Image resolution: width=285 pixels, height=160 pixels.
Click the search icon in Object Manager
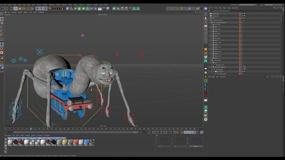[274, 8]
